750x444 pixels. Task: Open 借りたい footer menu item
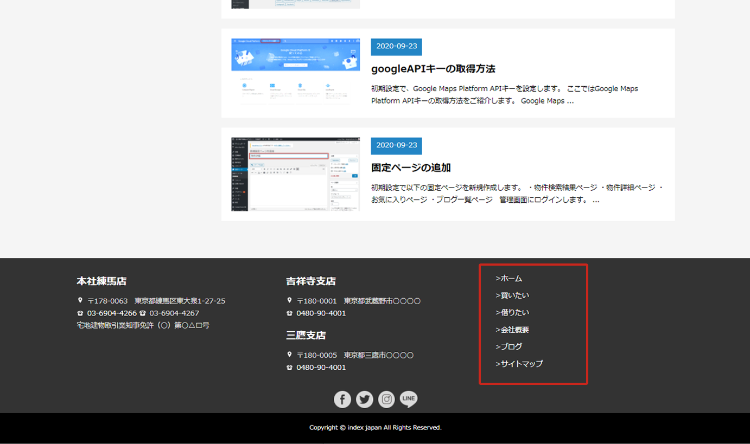[x=512, y=312]
